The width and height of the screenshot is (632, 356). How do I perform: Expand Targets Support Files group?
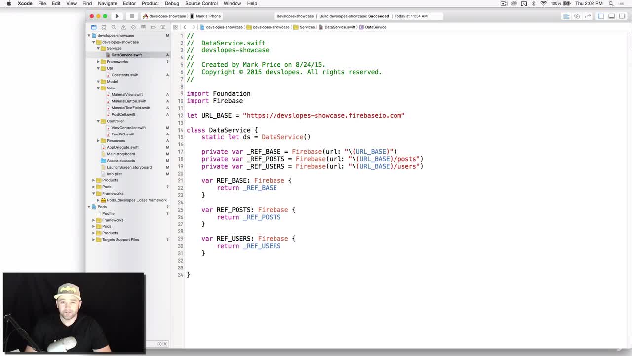[94, 240]
